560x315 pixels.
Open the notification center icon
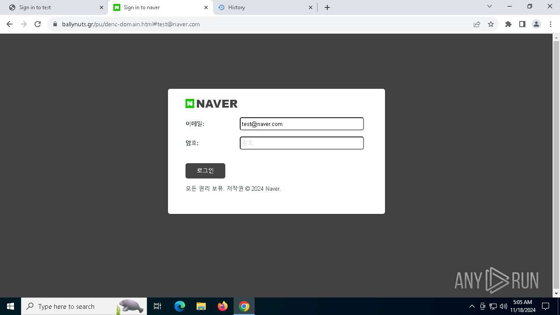point(546,306)
